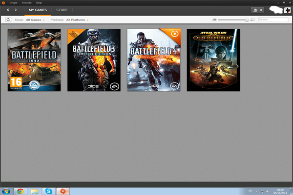
Task: Switch to the Store tab
Action: click(x=62, y=10)
